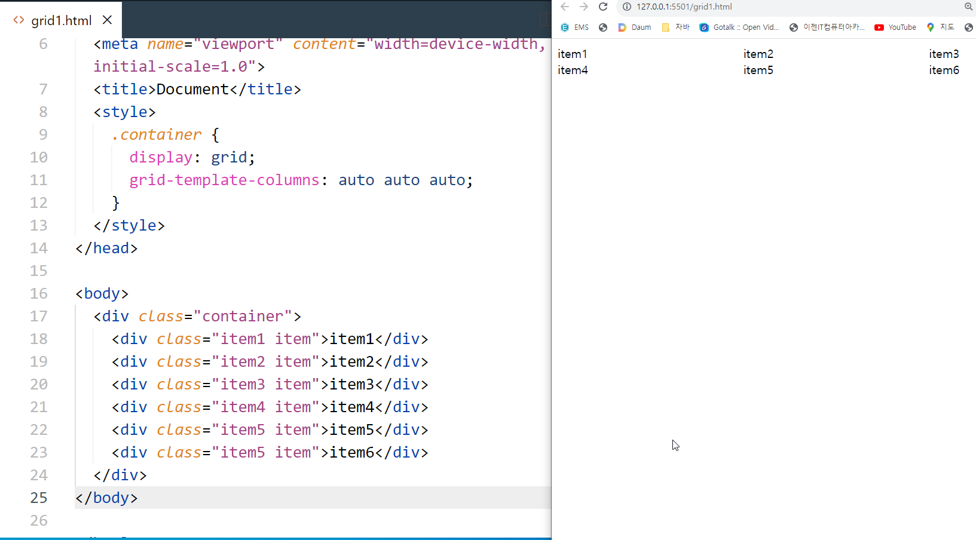Click item6 text in the browser page
The width and height of the screenshot is (976, 540).
coord(944,70)
